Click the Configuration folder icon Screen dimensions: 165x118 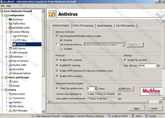point(6,15)
